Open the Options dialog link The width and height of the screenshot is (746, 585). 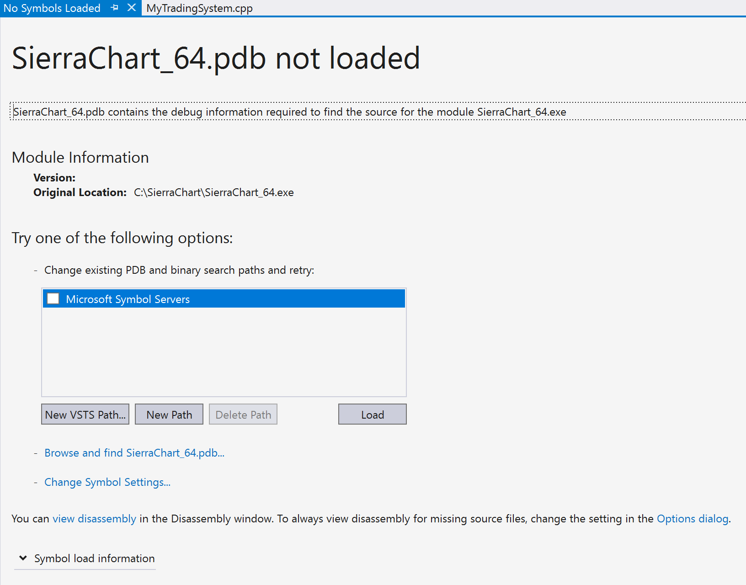pos(693,519)
